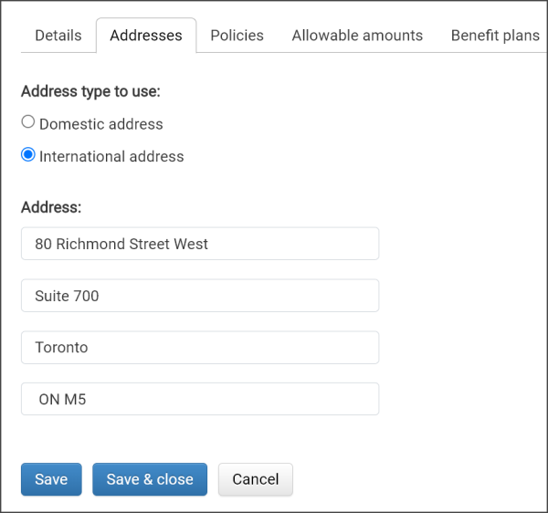The image size is (548, 513).
Task: Click the 'Address:' section label
Action: coord(51,207)
